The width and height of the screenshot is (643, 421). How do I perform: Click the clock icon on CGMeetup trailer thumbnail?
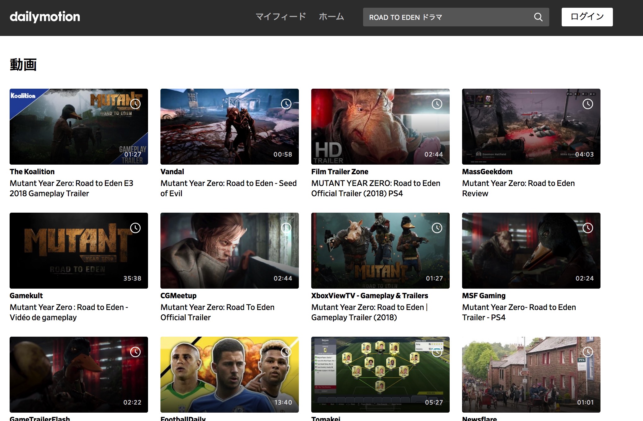(286, 228)
